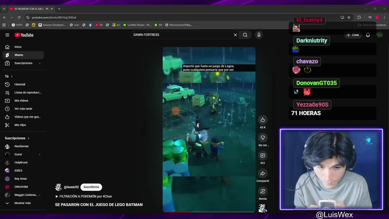Go to Inicio in sidebar

click(23, 47)
